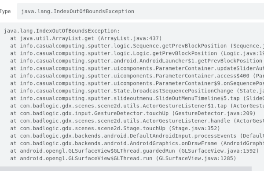Click the ParameterContainer.access$400 stack frame
The width and height of the screenshot is (264, 180).
pyautogui.click(x=137, y=76)
